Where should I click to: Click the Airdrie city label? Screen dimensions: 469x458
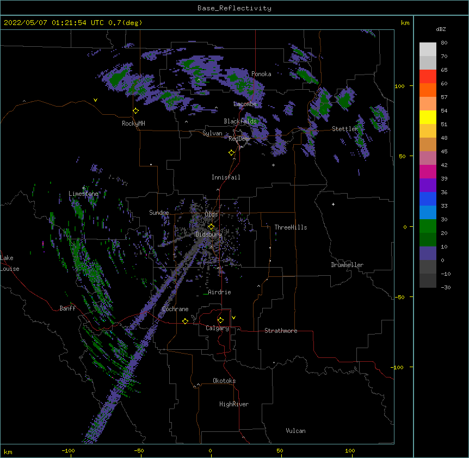(x=219, y=292)
